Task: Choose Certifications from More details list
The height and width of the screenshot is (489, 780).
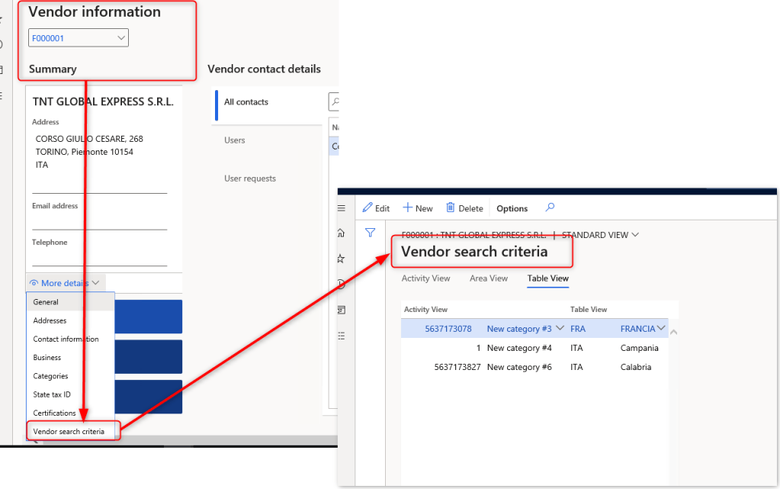Action: (54, 413)
